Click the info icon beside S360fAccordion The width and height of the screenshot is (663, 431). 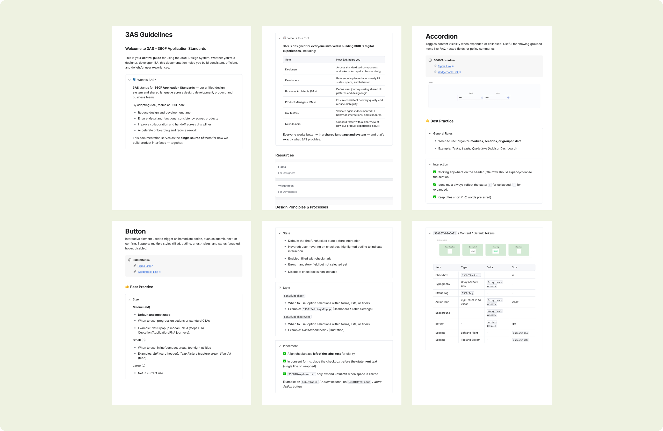tap(430, 60)
